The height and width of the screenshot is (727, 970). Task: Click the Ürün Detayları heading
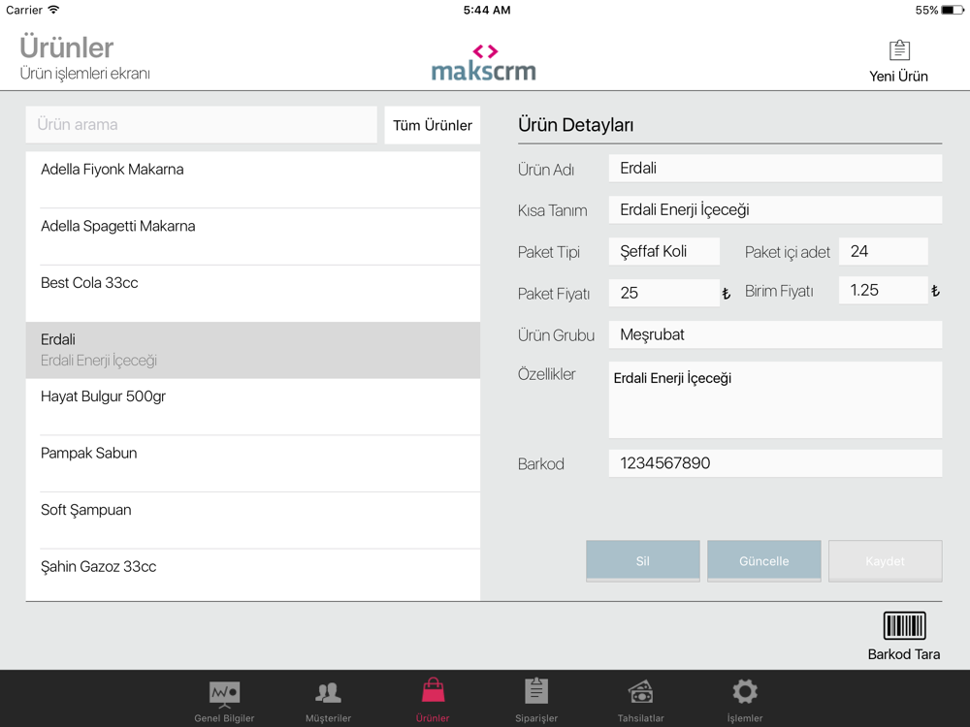pyautogui.click(x=575, y=125)
